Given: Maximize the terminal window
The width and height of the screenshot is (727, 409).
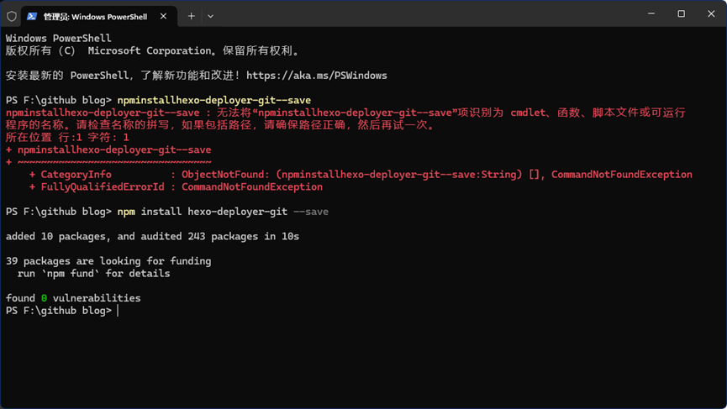Looking at the screenshot, I should point(681,14).
